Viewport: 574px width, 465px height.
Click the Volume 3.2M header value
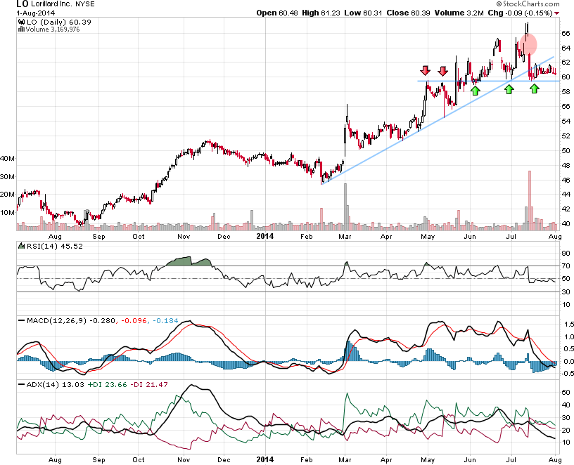[x=459, y=13]
